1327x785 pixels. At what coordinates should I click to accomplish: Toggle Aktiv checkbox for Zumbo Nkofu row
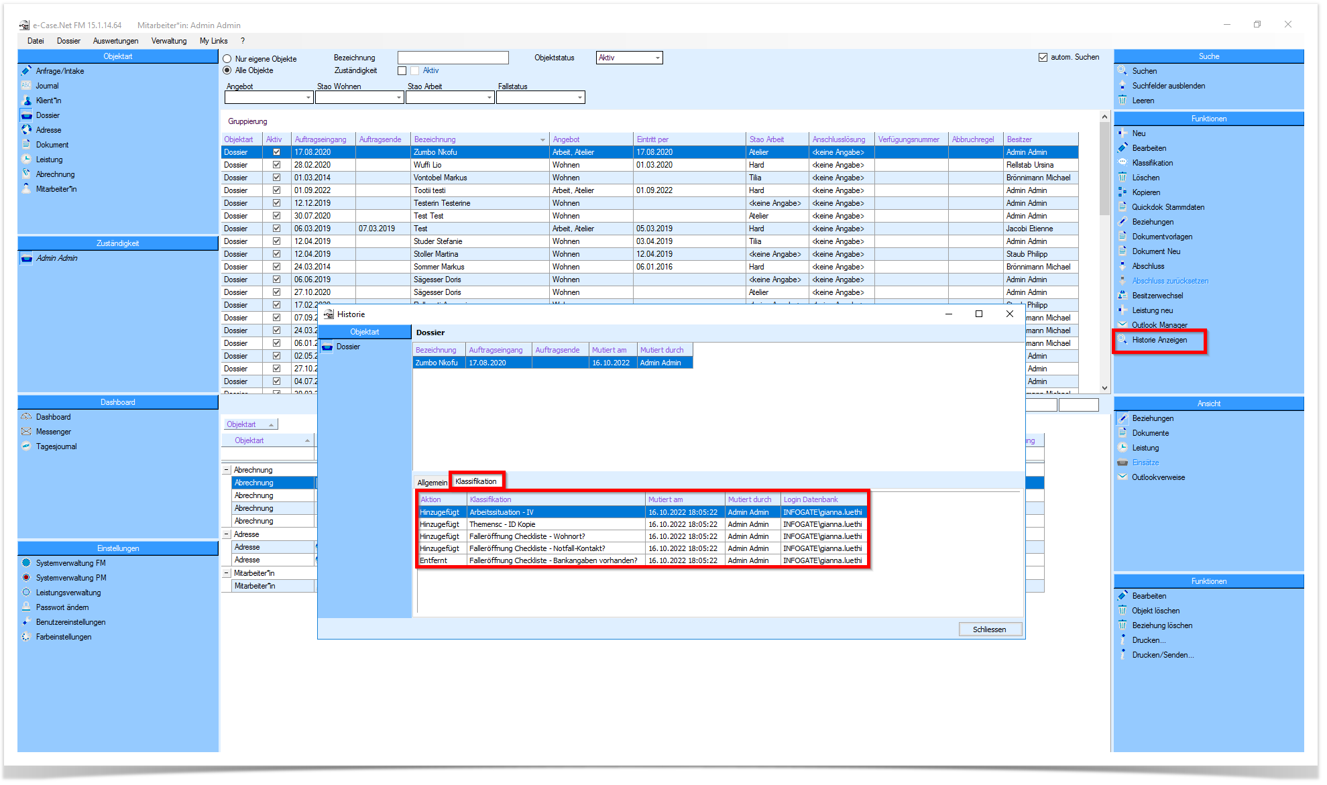tap(276, 152)
